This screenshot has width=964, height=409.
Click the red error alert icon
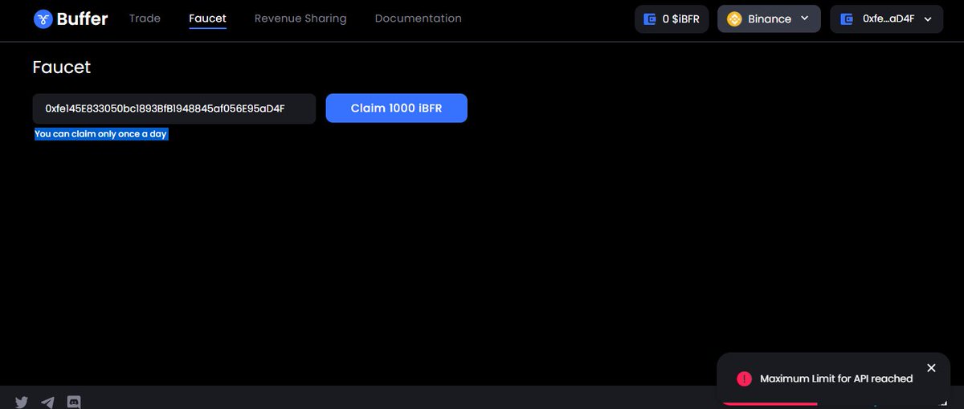point(744,378)
